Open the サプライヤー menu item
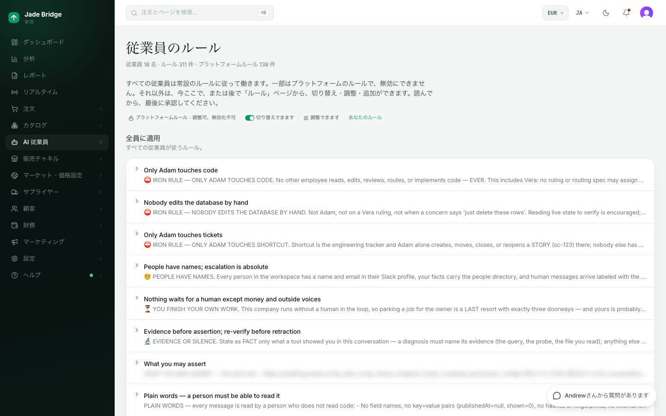Viewport: 666px width, 416px height. [x=57, y=192]
